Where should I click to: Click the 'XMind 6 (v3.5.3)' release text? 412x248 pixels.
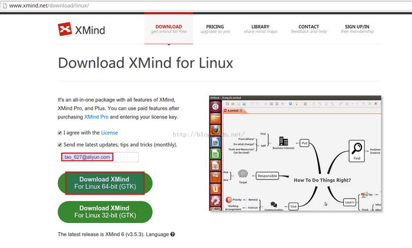(x=125, y=235)
